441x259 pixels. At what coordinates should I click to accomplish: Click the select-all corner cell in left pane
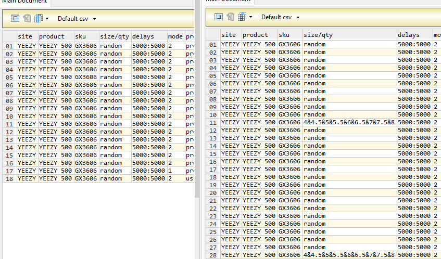[x=9, y=36]
